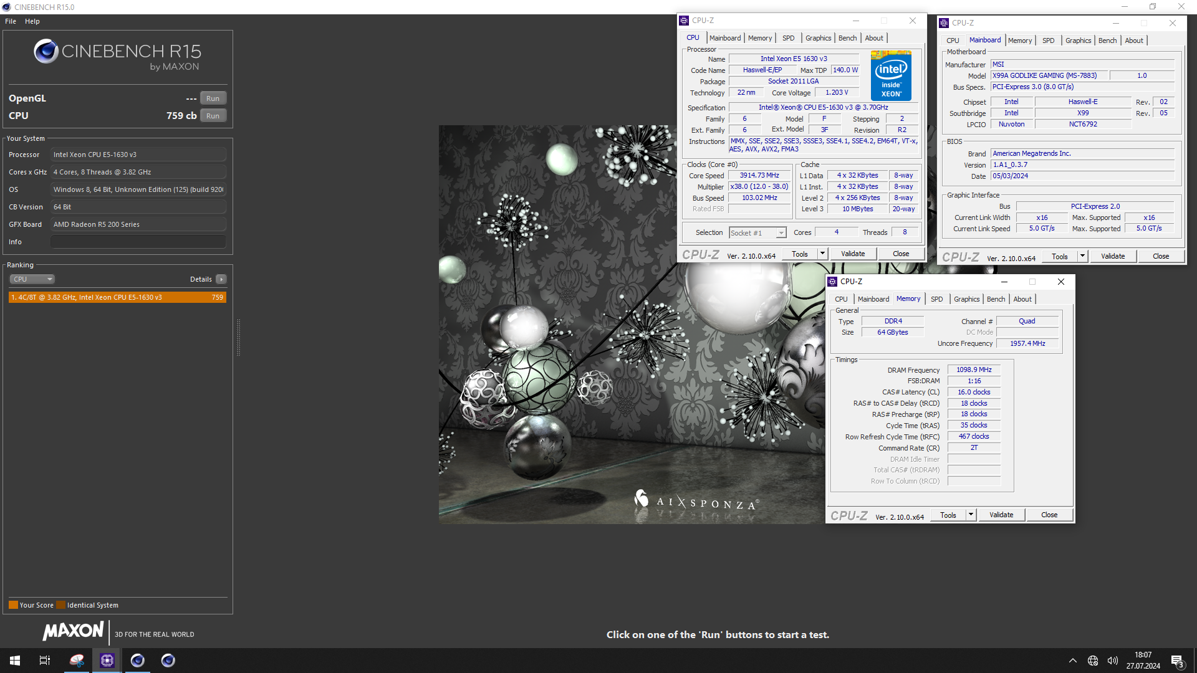Open network settings tray icon
Screen dimensions: 1197x673
(x=1093, y=661)
